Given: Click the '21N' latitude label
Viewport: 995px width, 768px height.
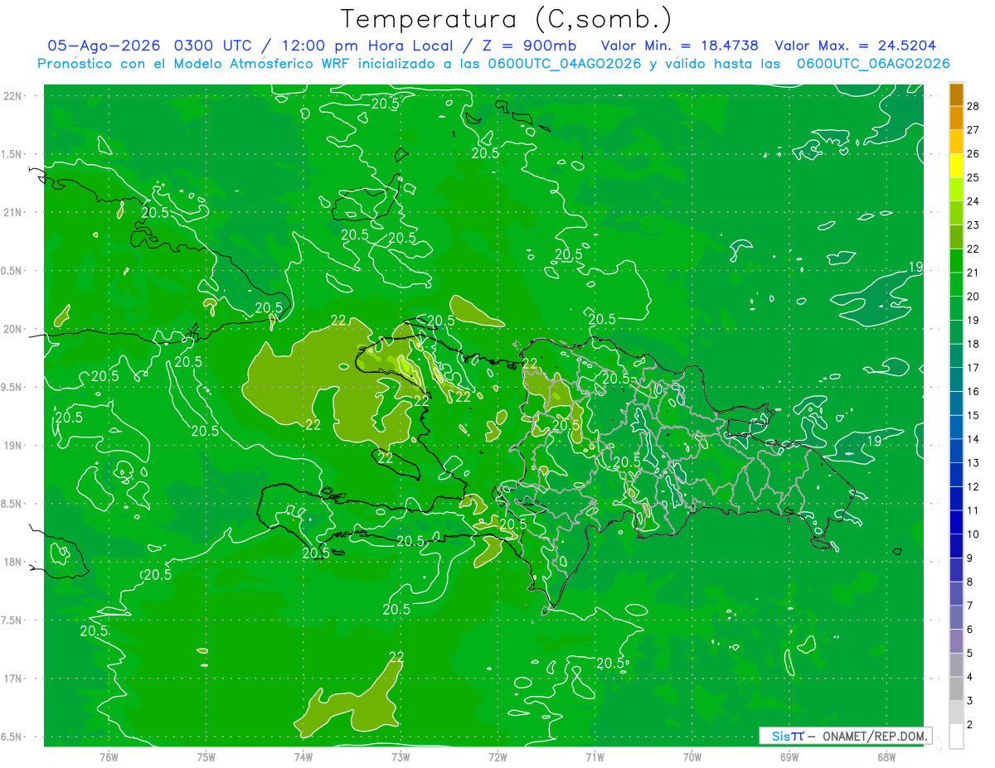Looking at the screenshot, I should pyautogui.click(x=12, y=213).
